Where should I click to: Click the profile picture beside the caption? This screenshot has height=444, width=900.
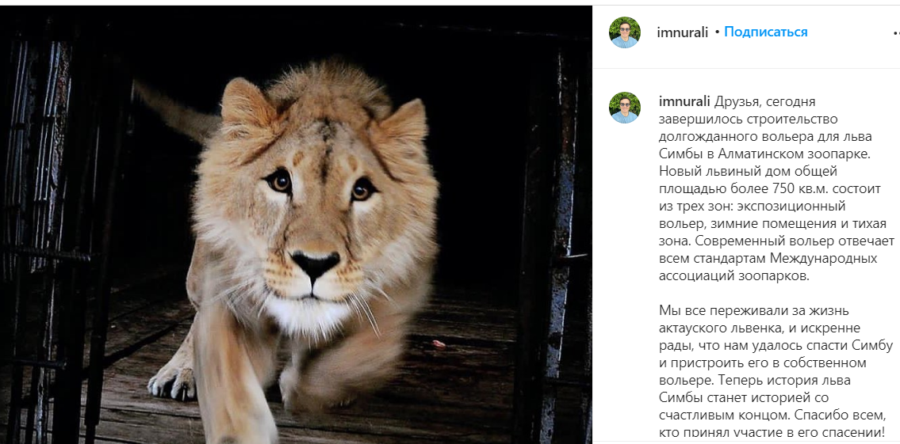[624, 108]
